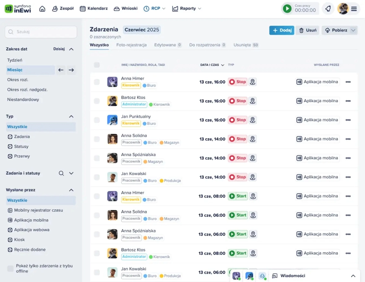The width and height of the screenshot is (365, 282).
Task: Open the hamburger menu beside the avatar
Action: [x=354, y=9]
